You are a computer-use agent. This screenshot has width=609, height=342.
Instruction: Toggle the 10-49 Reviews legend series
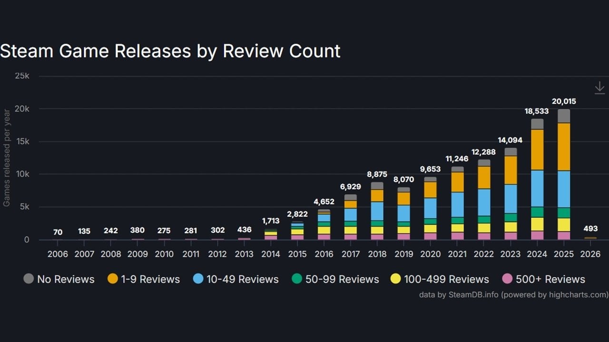[236, 279]
